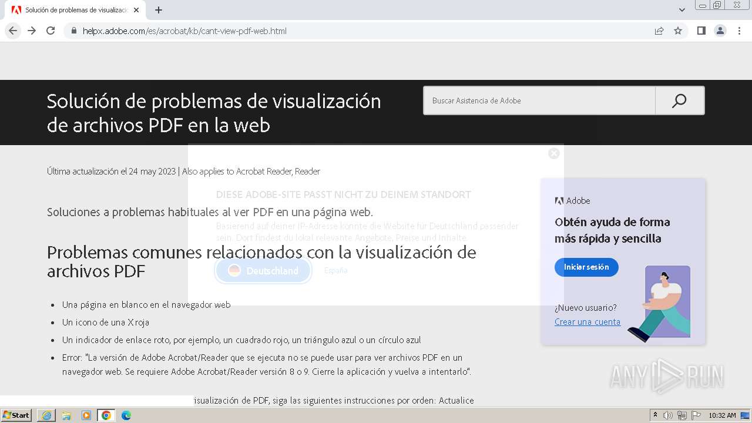Bookmark this page with star icon
752x423 pixels.
pyautogui.click(x=678, y=31)
